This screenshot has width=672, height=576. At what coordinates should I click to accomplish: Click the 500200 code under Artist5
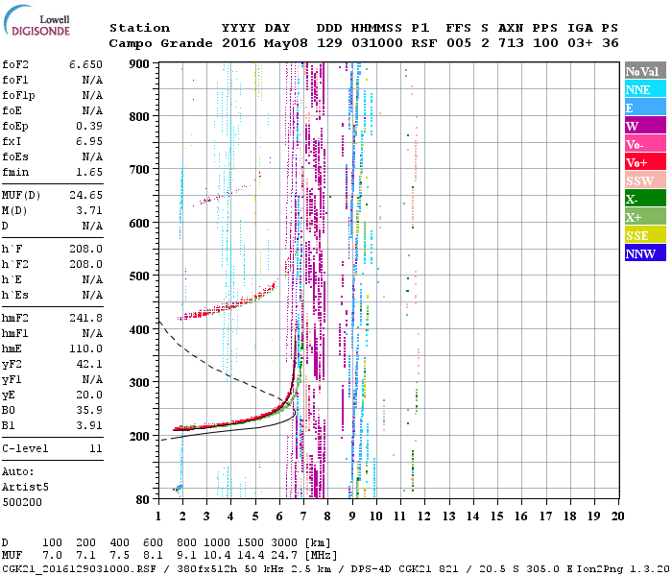(22, 502)
